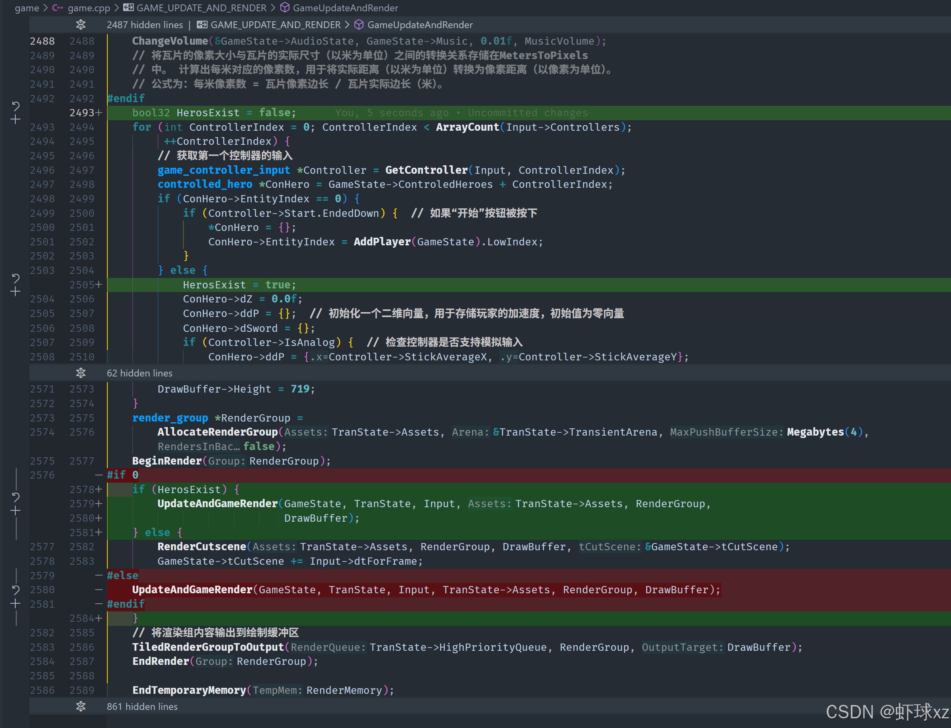Revert the '#if 0' block change

16,497
